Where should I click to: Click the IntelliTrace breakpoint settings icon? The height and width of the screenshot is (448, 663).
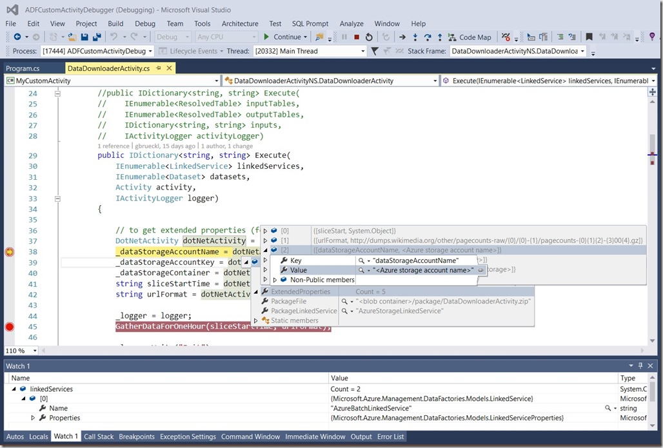point(506,37)
